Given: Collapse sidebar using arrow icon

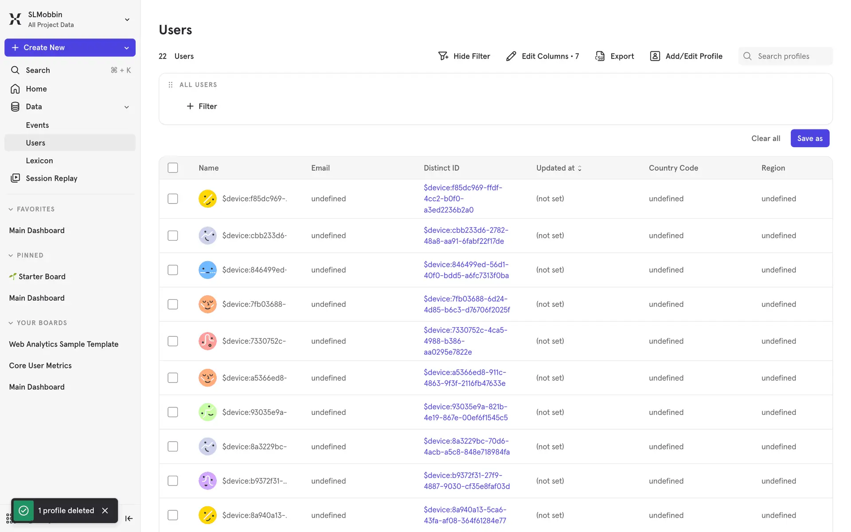Looking at the screenshot, I should pyautogui.click(x=129, y=518).
